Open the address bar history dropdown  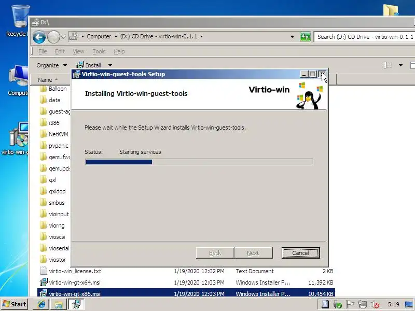(292, 37)
